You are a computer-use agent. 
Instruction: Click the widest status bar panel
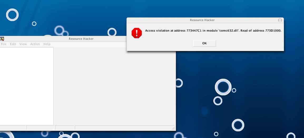(x=123, y=128)
